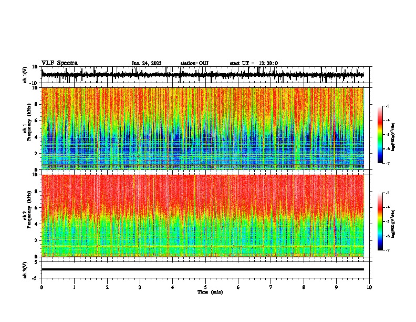This screenshot has width=416, height=322.
Task: Click the ch.2 colorbar log(PSD) unit label
Action: [393, 224]
